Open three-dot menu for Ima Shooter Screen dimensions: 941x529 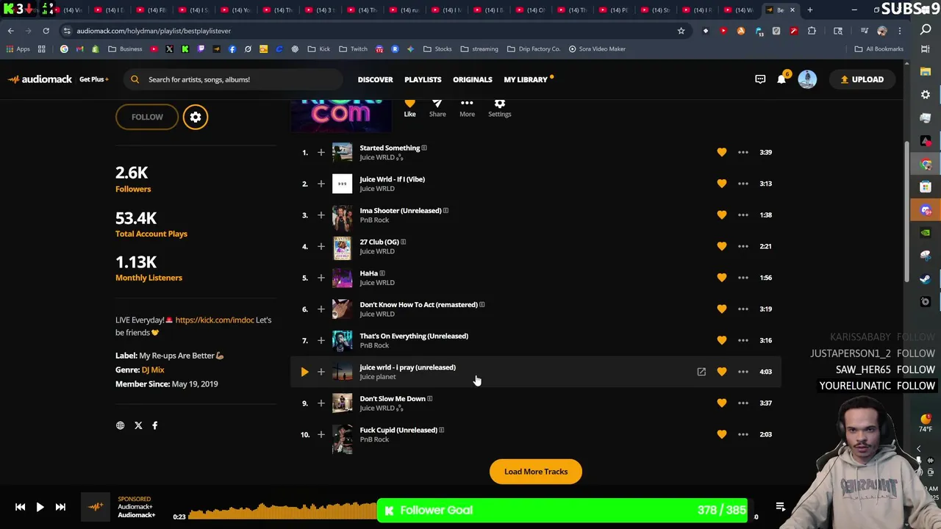click(743, 215)
